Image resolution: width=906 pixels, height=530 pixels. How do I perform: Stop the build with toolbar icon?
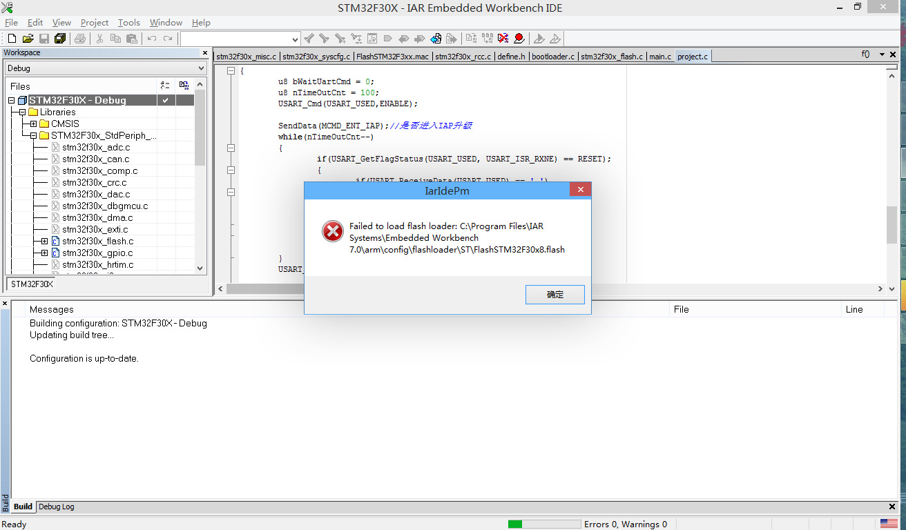click(x=503, y=39)
